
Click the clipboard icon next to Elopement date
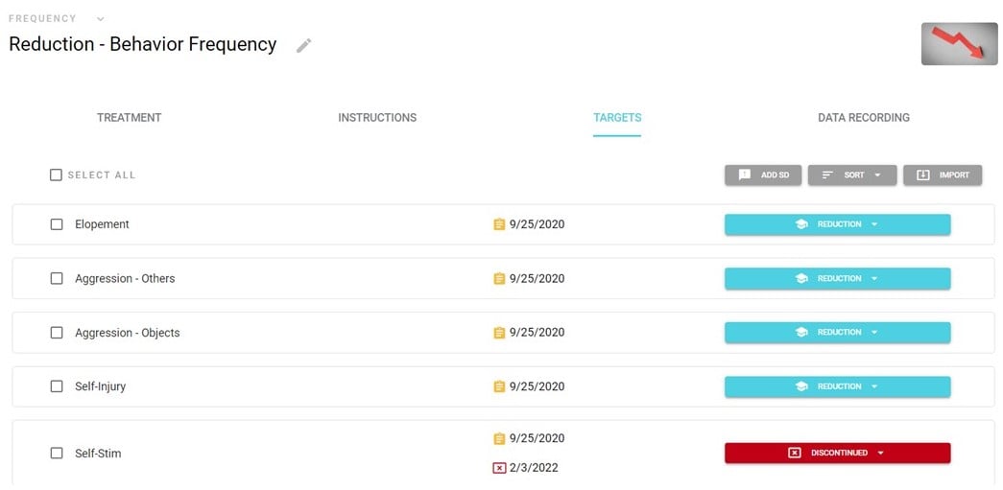[499, 224]
